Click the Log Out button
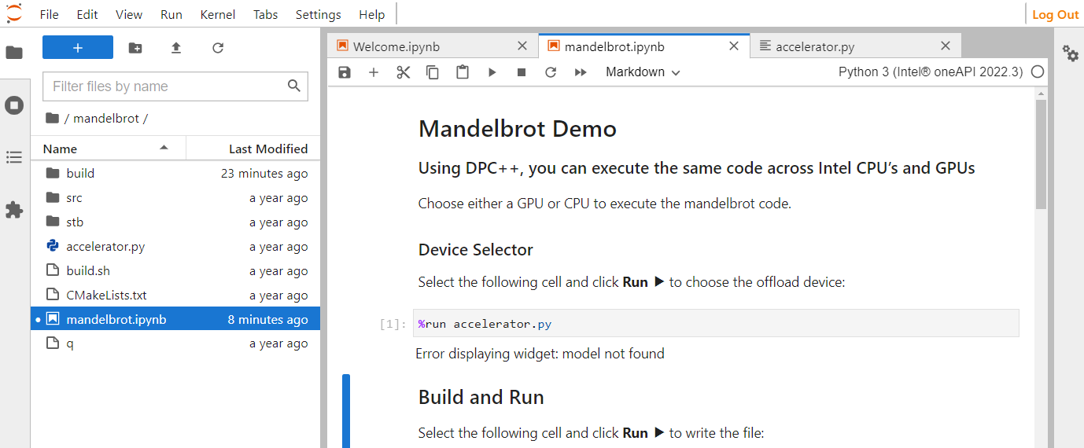Image resolution: width=1084 pixels, height=448 pixels. (1055, 14)
